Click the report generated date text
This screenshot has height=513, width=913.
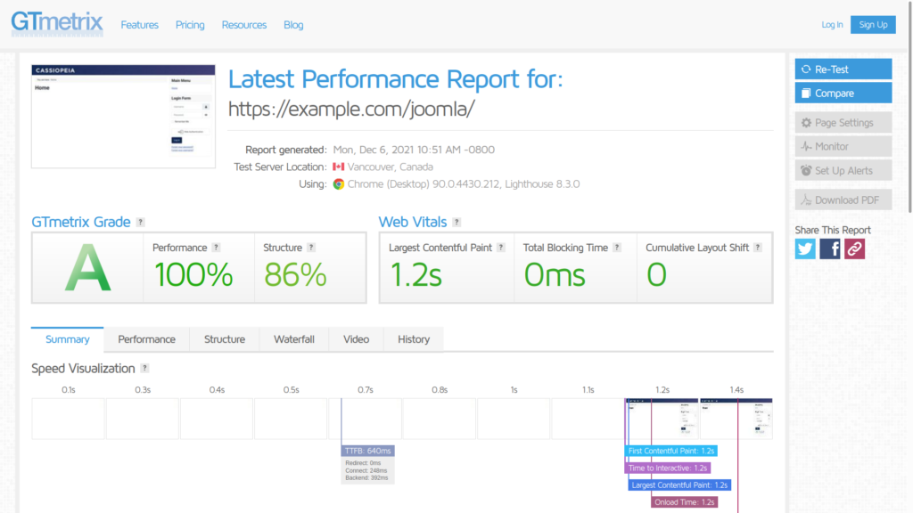pos(414,150)
